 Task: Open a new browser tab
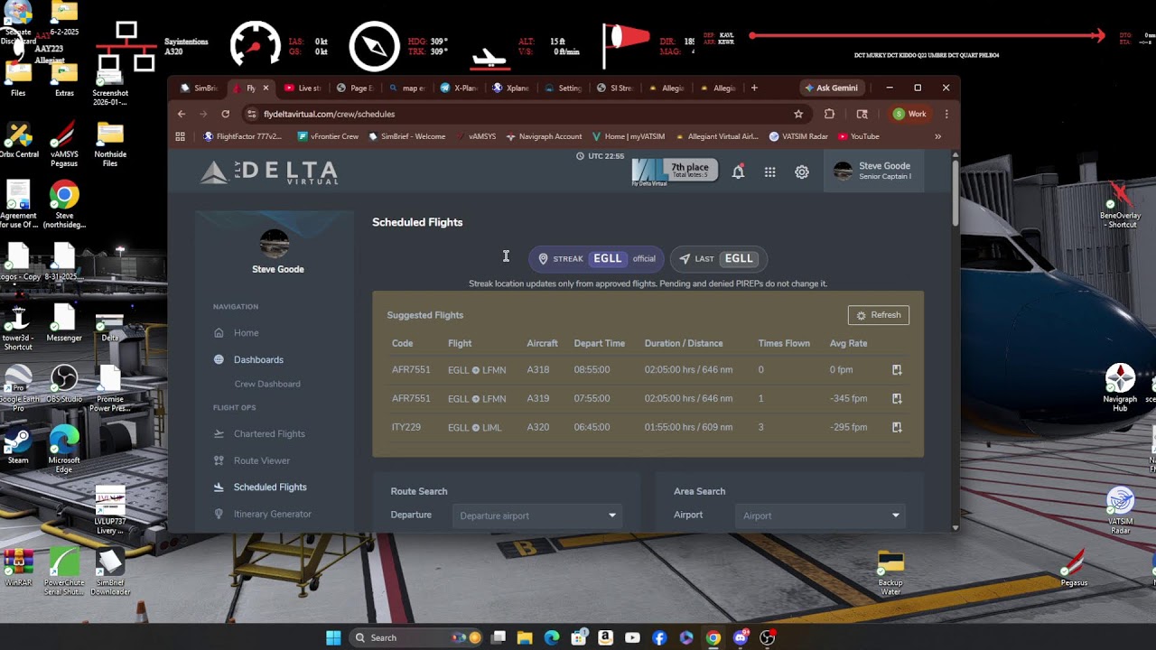pyautogui.click(x=754, y=88)
